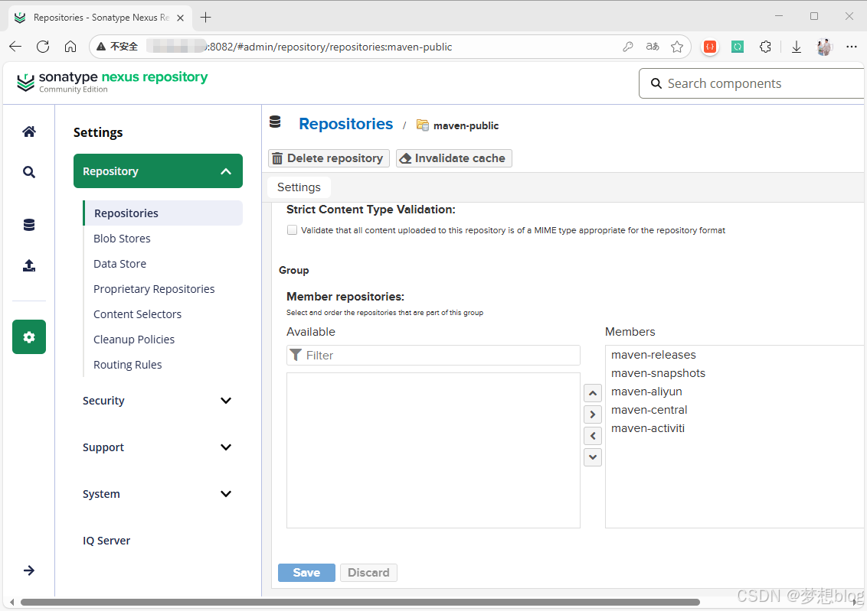The image size is (867, 611).
Task: Open Cleanup Policies menu item
Action: (x=134, y=340)
